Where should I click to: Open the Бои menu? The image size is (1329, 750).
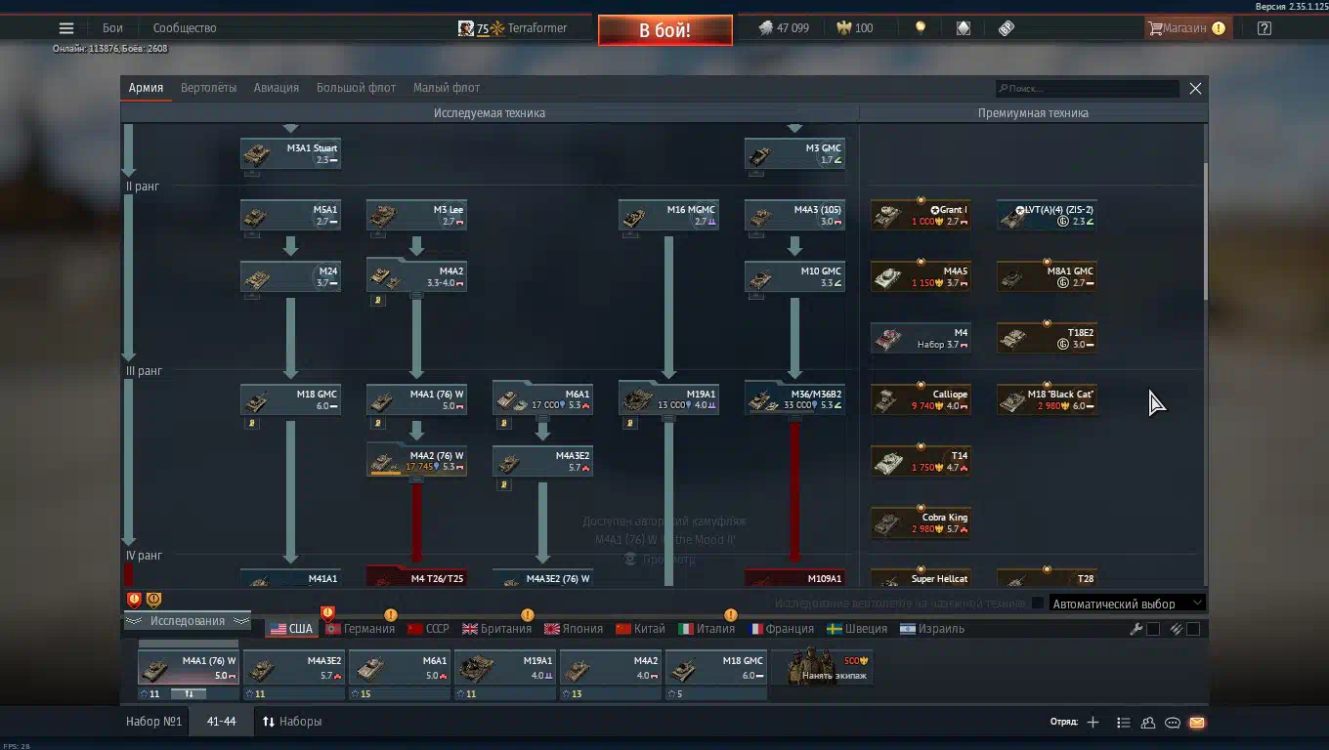pyautogui.click(x=112, y=28)
